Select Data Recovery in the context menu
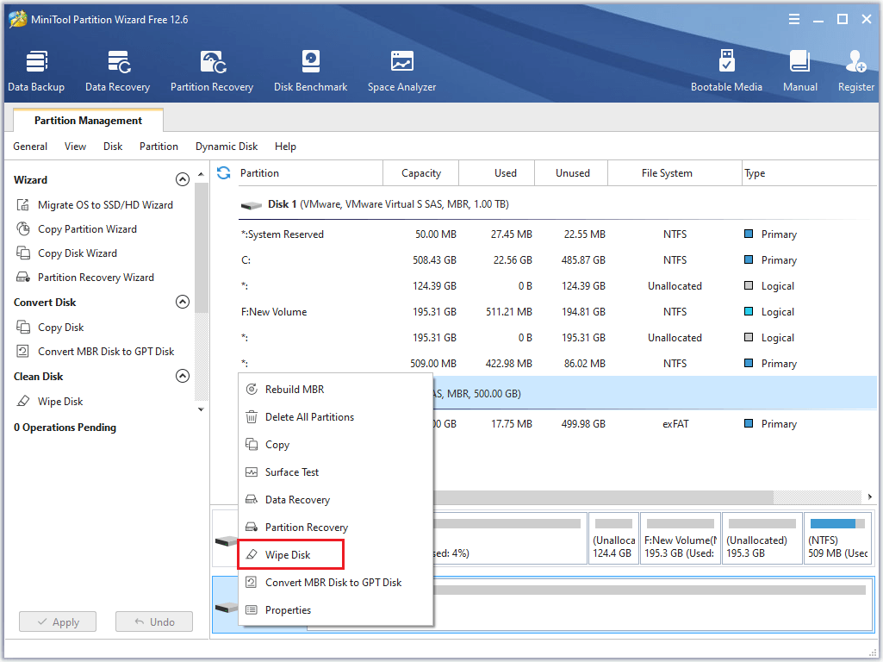This screenshot has width=883, height=662. (336, 500)
